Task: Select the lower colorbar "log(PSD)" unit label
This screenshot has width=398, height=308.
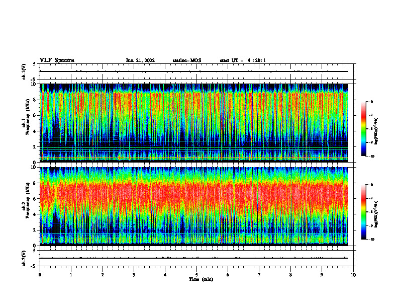Action: click(376, 214)
